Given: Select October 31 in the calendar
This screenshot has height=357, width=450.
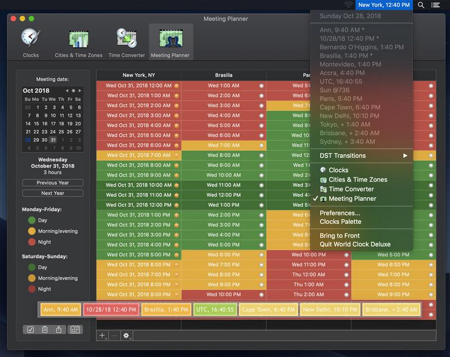Looking at the screenshot, I should pyautogui.click(x=53, y=140).
